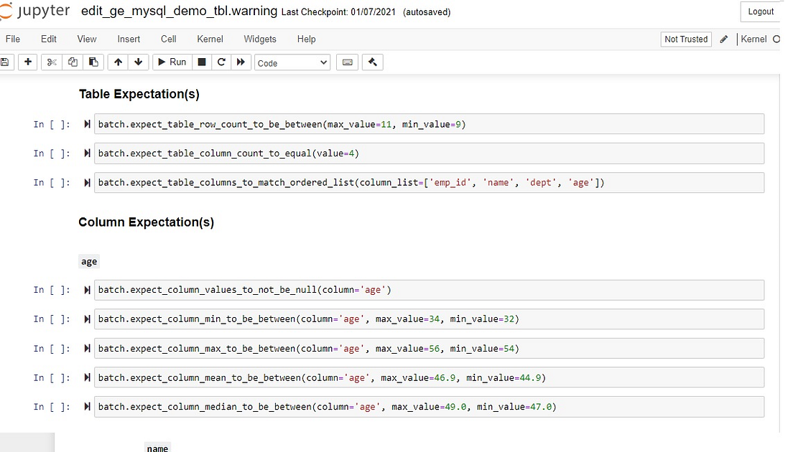Edit the age median between code cell

(429, 407)
